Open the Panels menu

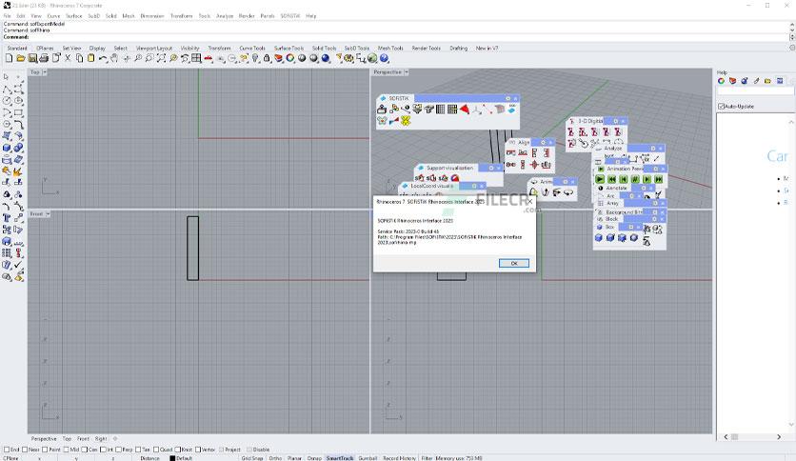tap(267, 16)
